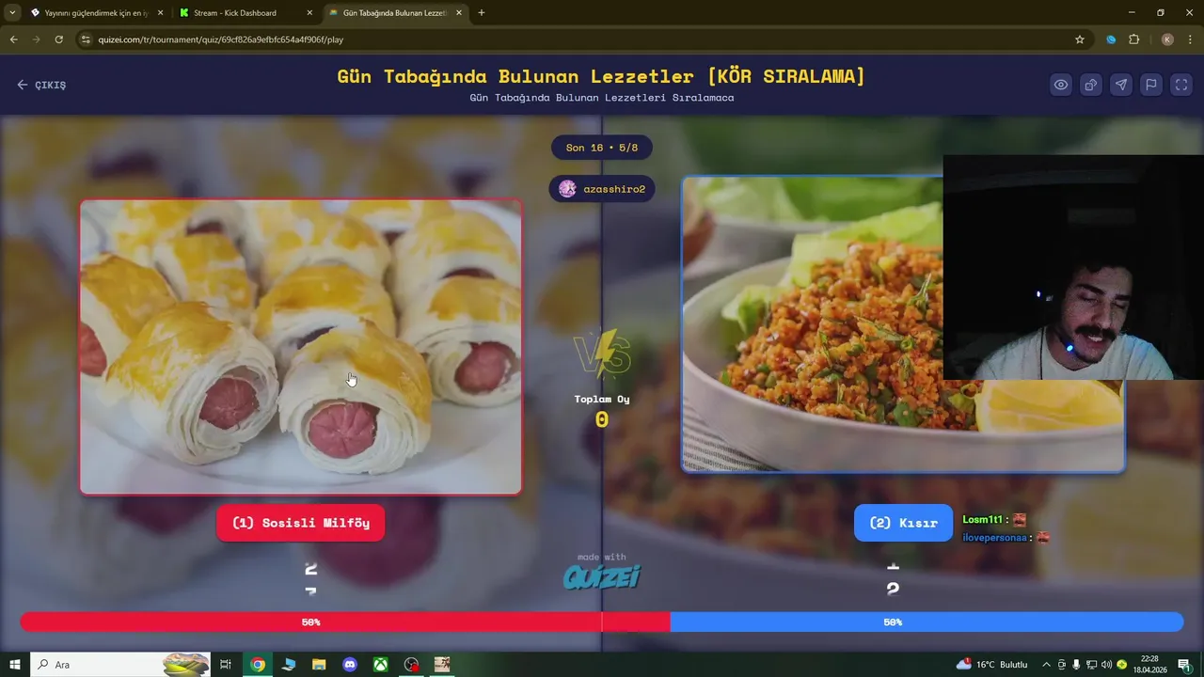The height and width of the screenshot is (677, 1204).
Task: Select the Sosisli Milföy picture card
Action: 301,347
